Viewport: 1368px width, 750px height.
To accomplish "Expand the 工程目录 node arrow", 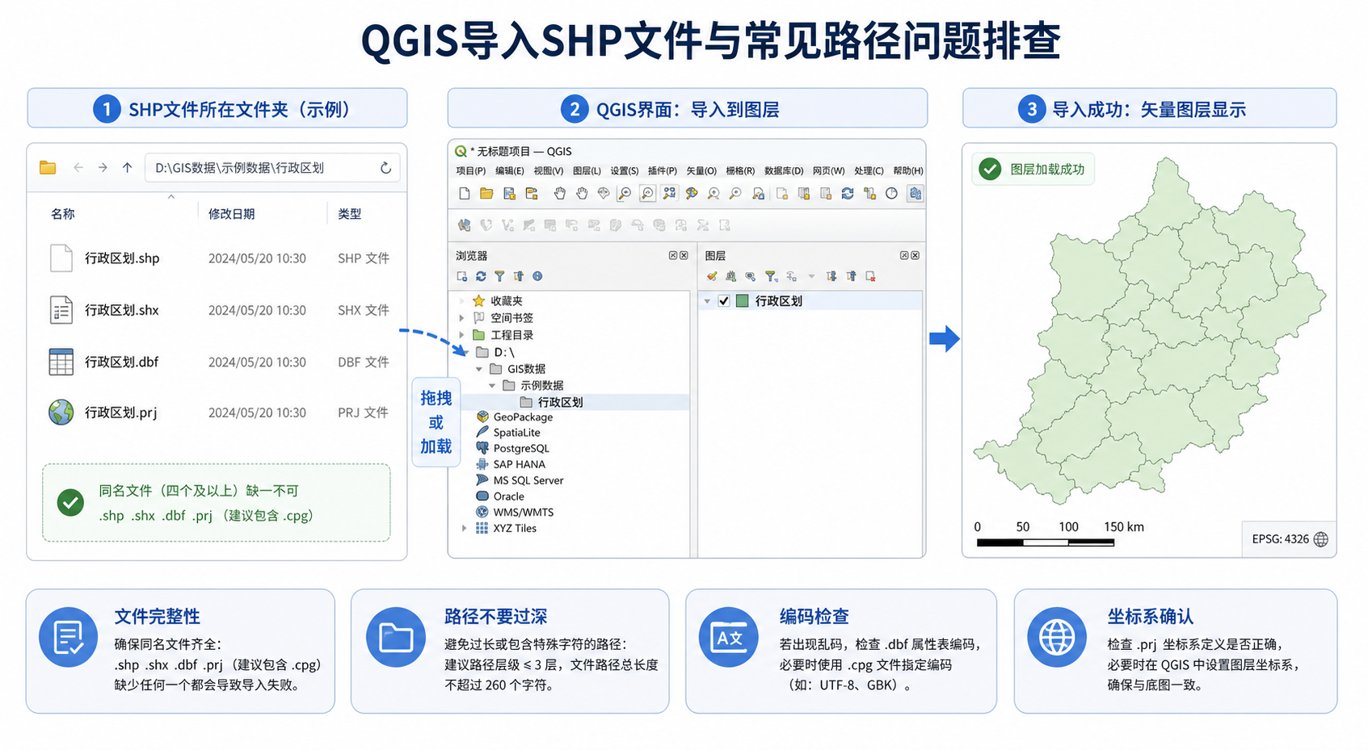I will tap(462, 335).
